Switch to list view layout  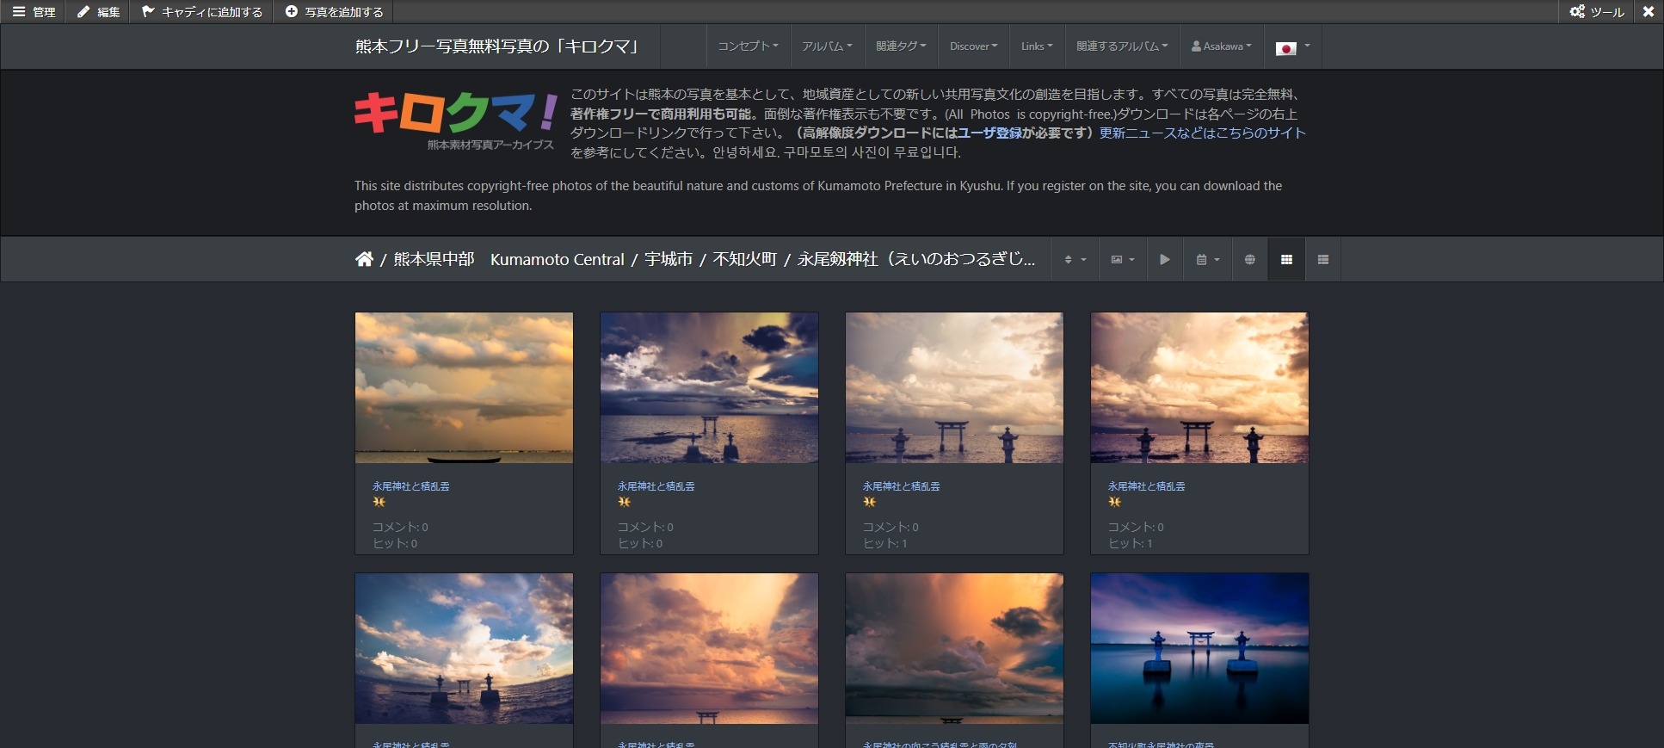coord(1322,259)
